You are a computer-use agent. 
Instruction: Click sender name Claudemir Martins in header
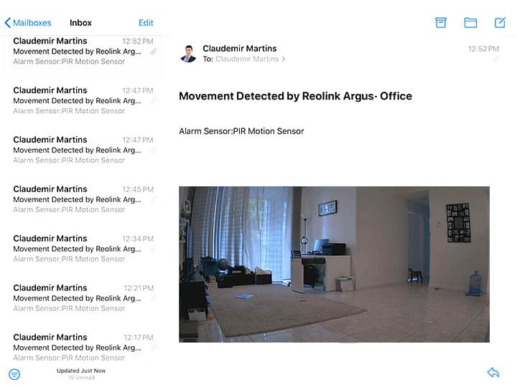[x=239, y=49]
